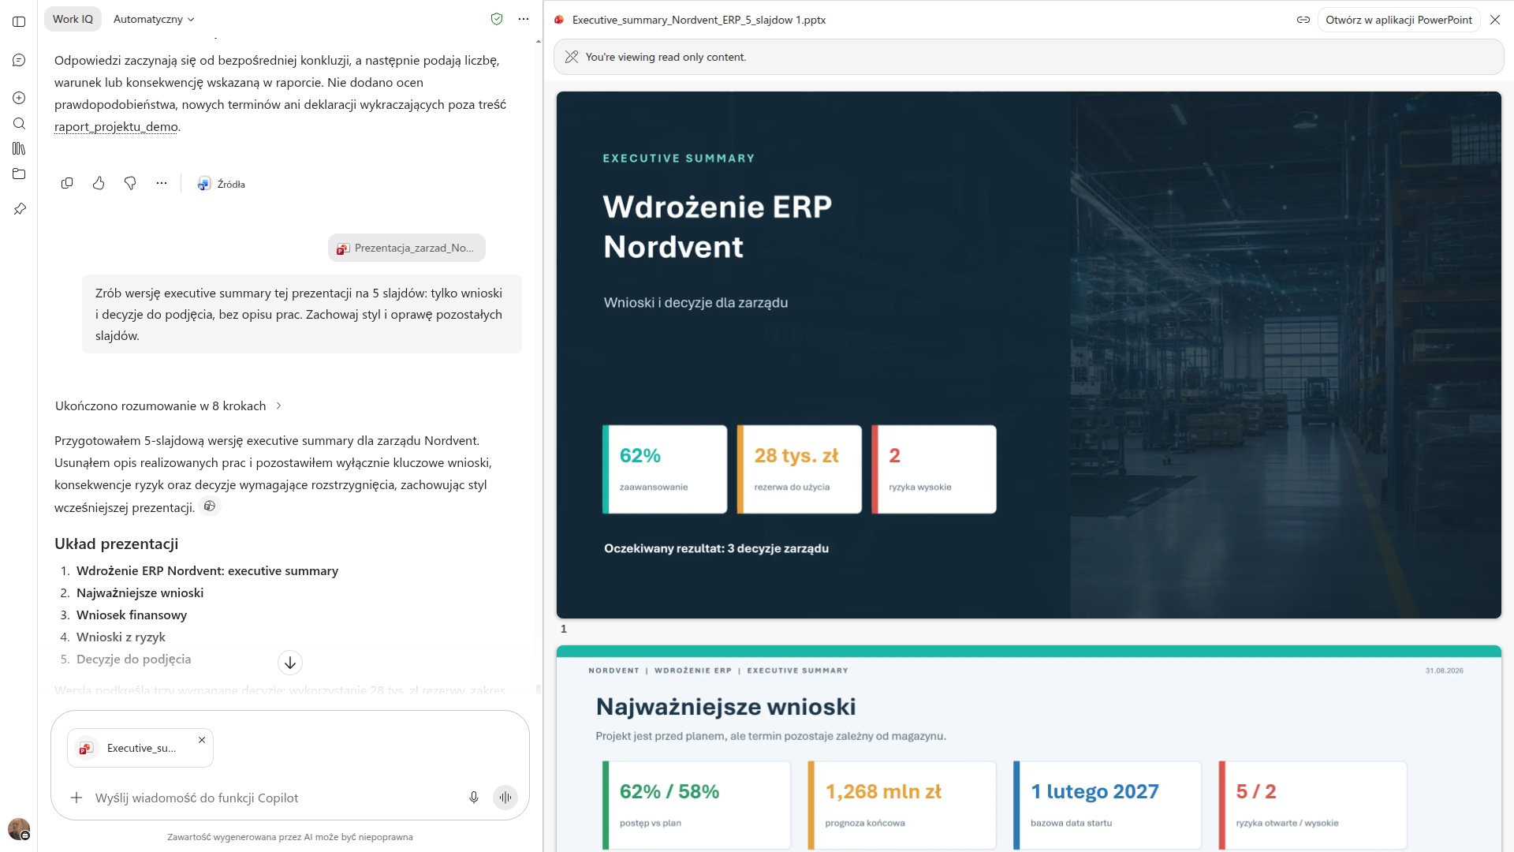Click the 1 lutego 2027 card
This screenshot has height=852, width=1514.
click(x=1107, y=805)
